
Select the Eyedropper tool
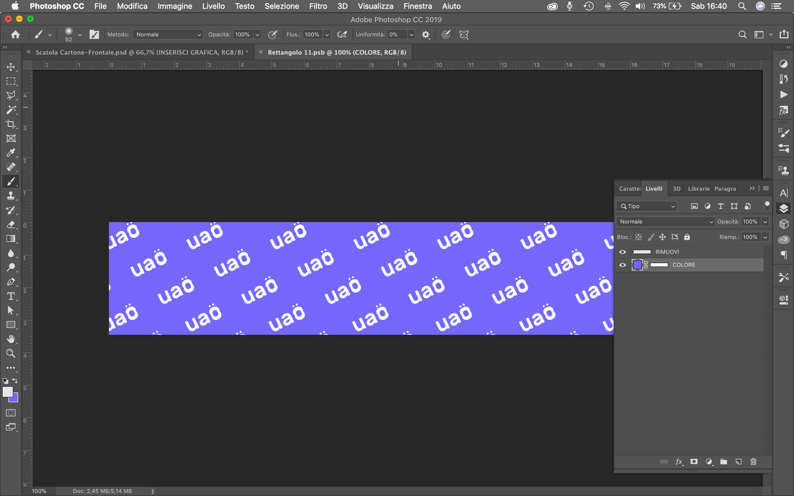pos(11,153)
